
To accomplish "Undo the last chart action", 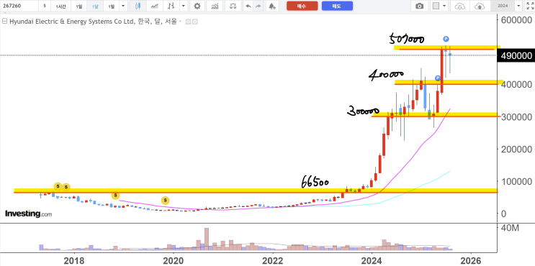I will pos(248,6).
